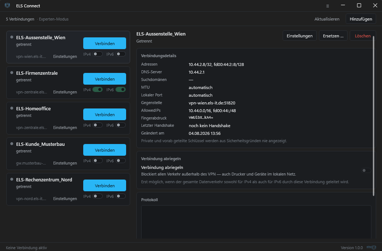
Task: Enable IPv6 for ELS-Rechenzentrum_Nord
Action: pos(121,196)
